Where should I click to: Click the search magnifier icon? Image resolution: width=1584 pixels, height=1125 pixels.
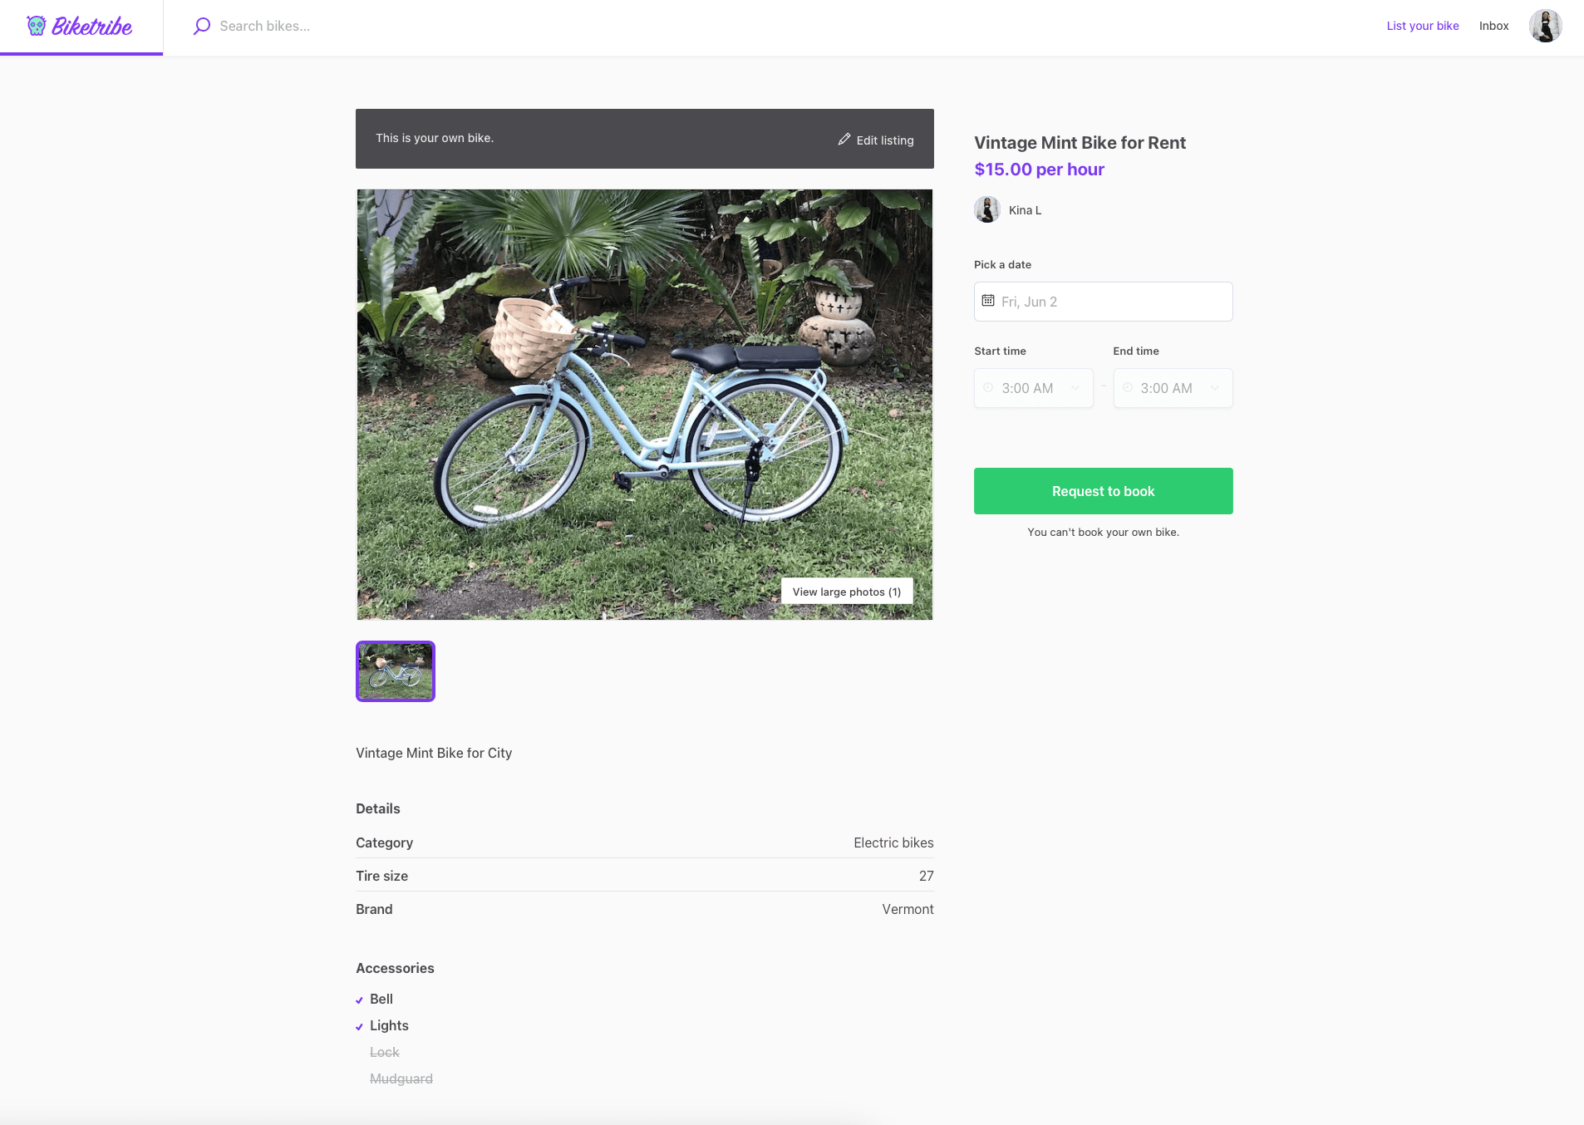(201, 26)
